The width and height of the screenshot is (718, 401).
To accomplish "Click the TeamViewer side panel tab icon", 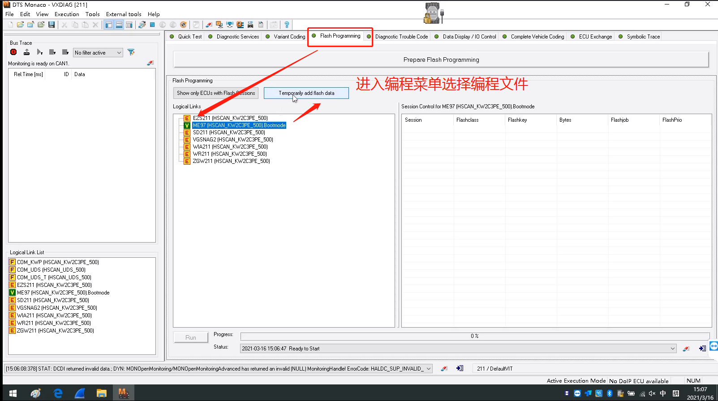I will [x=714, y=346].
